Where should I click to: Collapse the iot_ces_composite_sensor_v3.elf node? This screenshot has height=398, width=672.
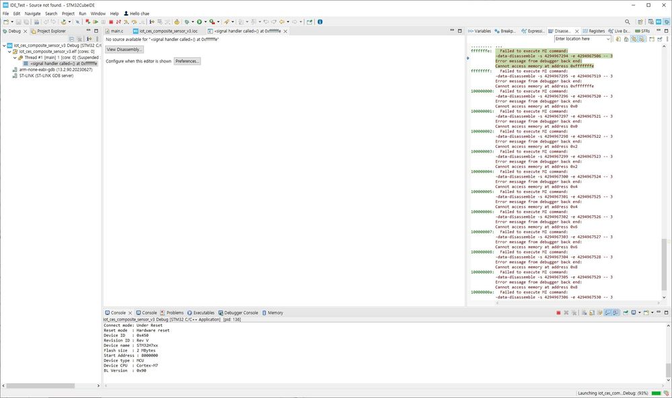(9, 51)
